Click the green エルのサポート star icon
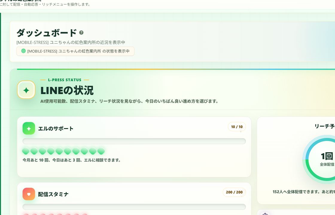This screenshot has width=335, height=215. [x=29, y=128]
